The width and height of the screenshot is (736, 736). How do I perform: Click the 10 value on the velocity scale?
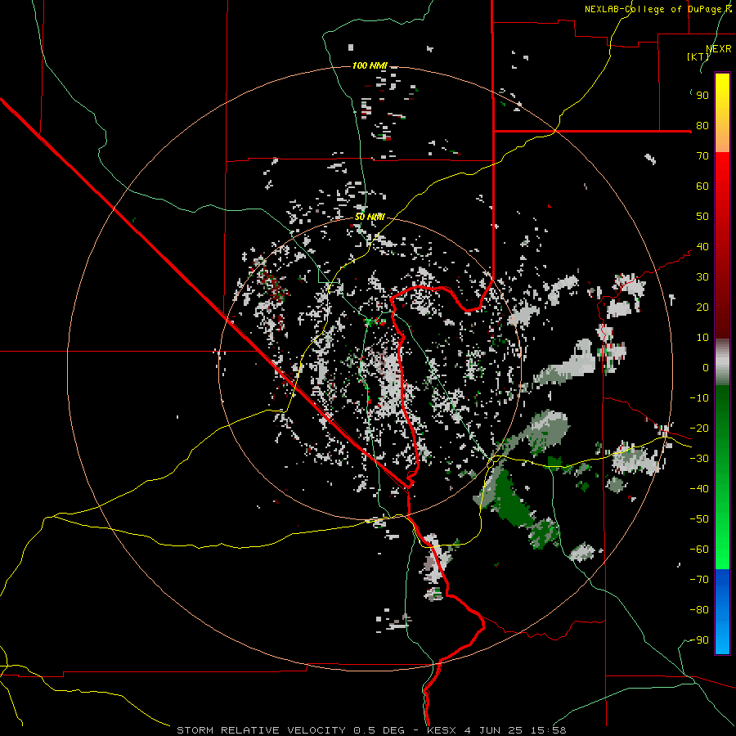click(702, 338)
